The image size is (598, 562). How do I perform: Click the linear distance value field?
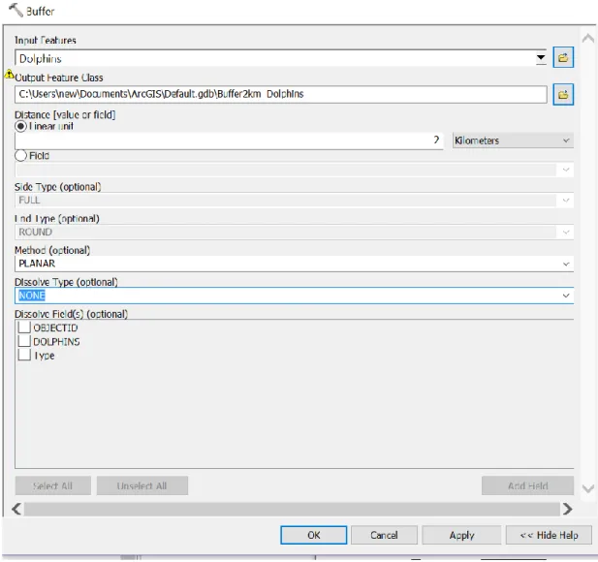[229, 140]
